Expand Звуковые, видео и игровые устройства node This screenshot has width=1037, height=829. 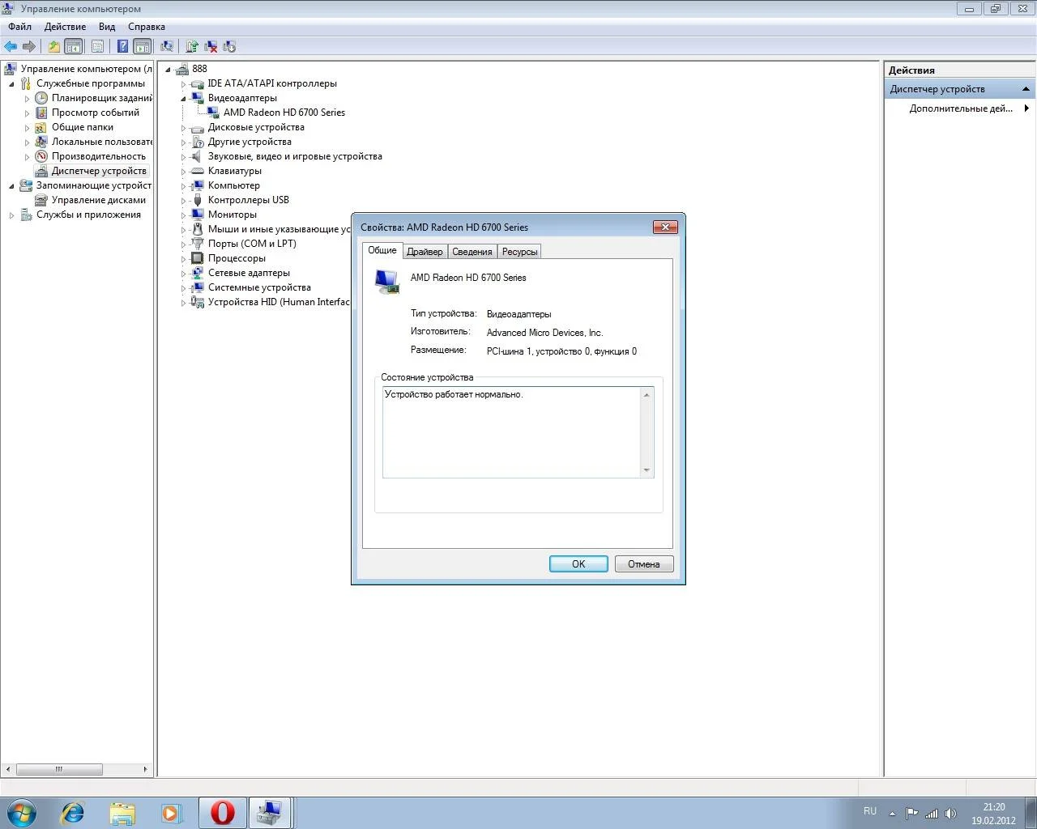[183, 157]
